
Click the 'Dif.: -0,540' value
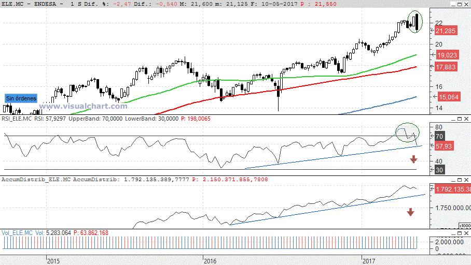[155, 4]
